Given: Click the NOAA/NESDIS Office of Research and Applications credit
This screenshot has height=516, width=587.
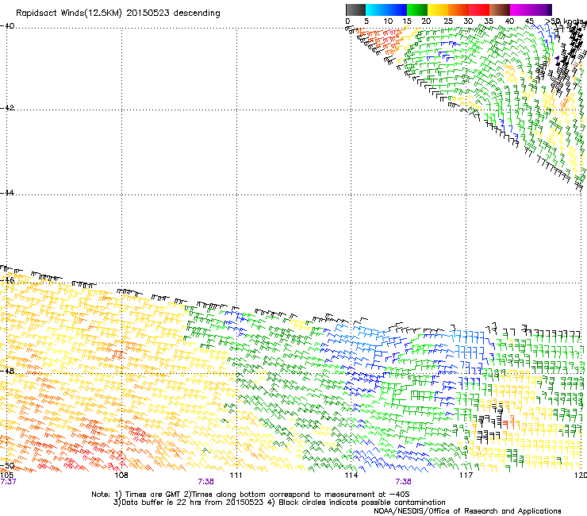Looking at the screenshot, I should point(467,511).
